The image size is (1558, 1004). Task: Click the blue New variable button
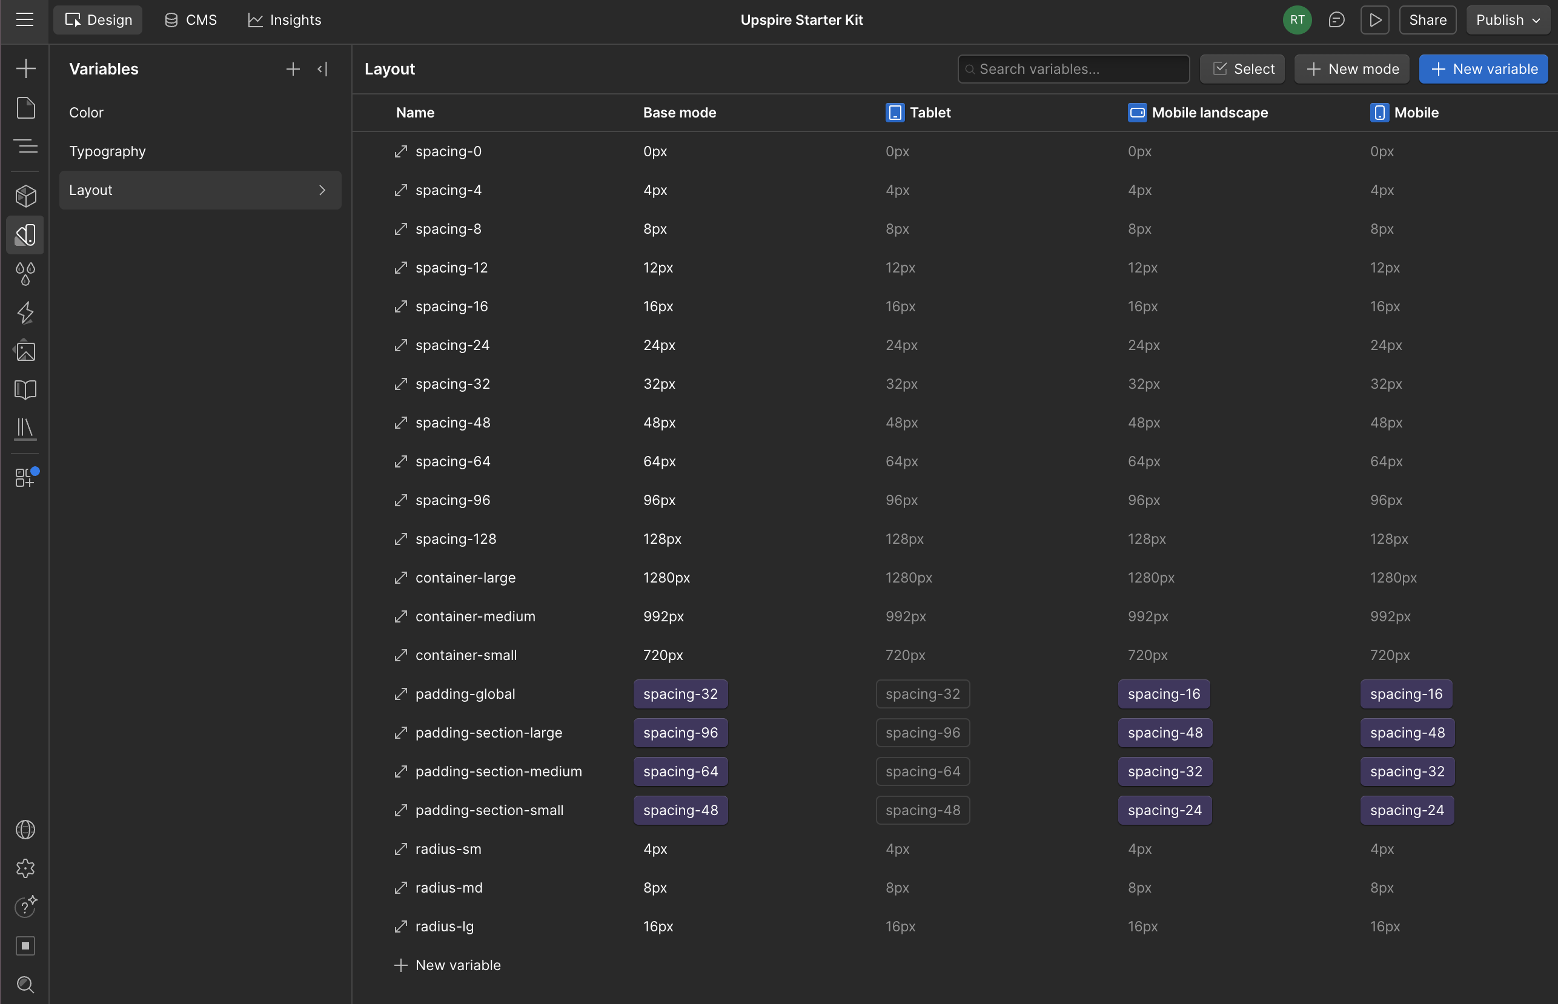coord(1483,68)
